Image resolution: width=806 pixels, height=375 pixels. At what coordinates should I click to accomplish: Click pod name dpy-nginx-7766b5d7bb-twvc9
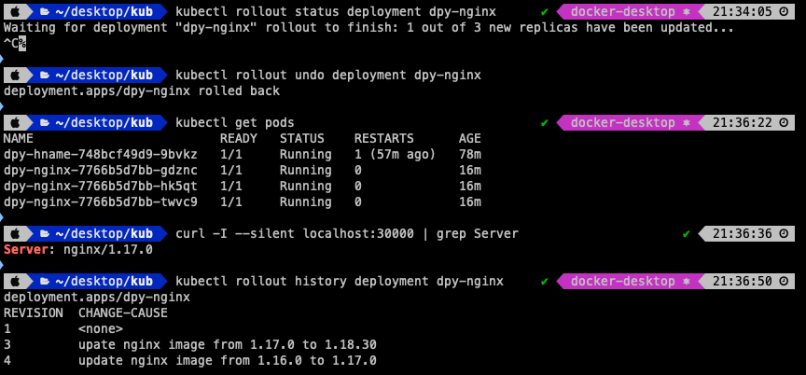tap(100, 201)
